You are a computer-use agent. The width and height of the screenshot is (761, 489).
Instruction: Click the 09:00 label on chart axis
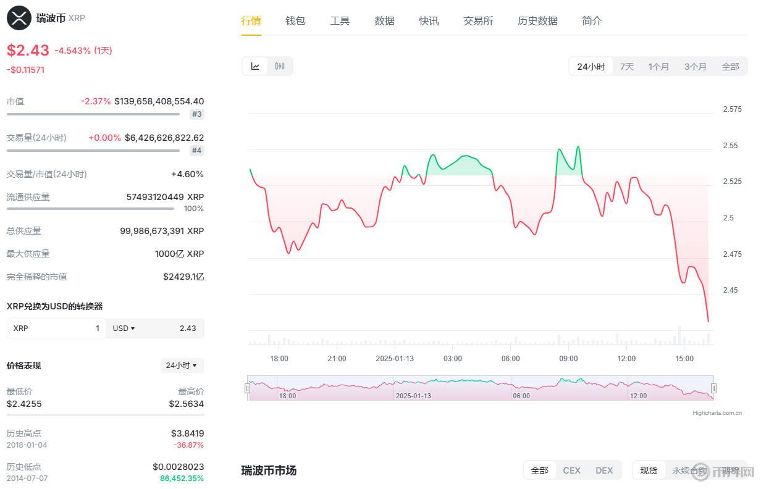pyautogui.click(x=568, y=359)
